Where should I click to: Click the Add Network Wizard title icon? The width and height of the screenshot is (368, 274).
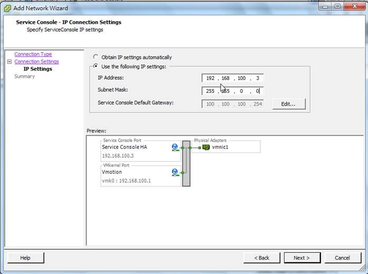click(x=7, y=8)
